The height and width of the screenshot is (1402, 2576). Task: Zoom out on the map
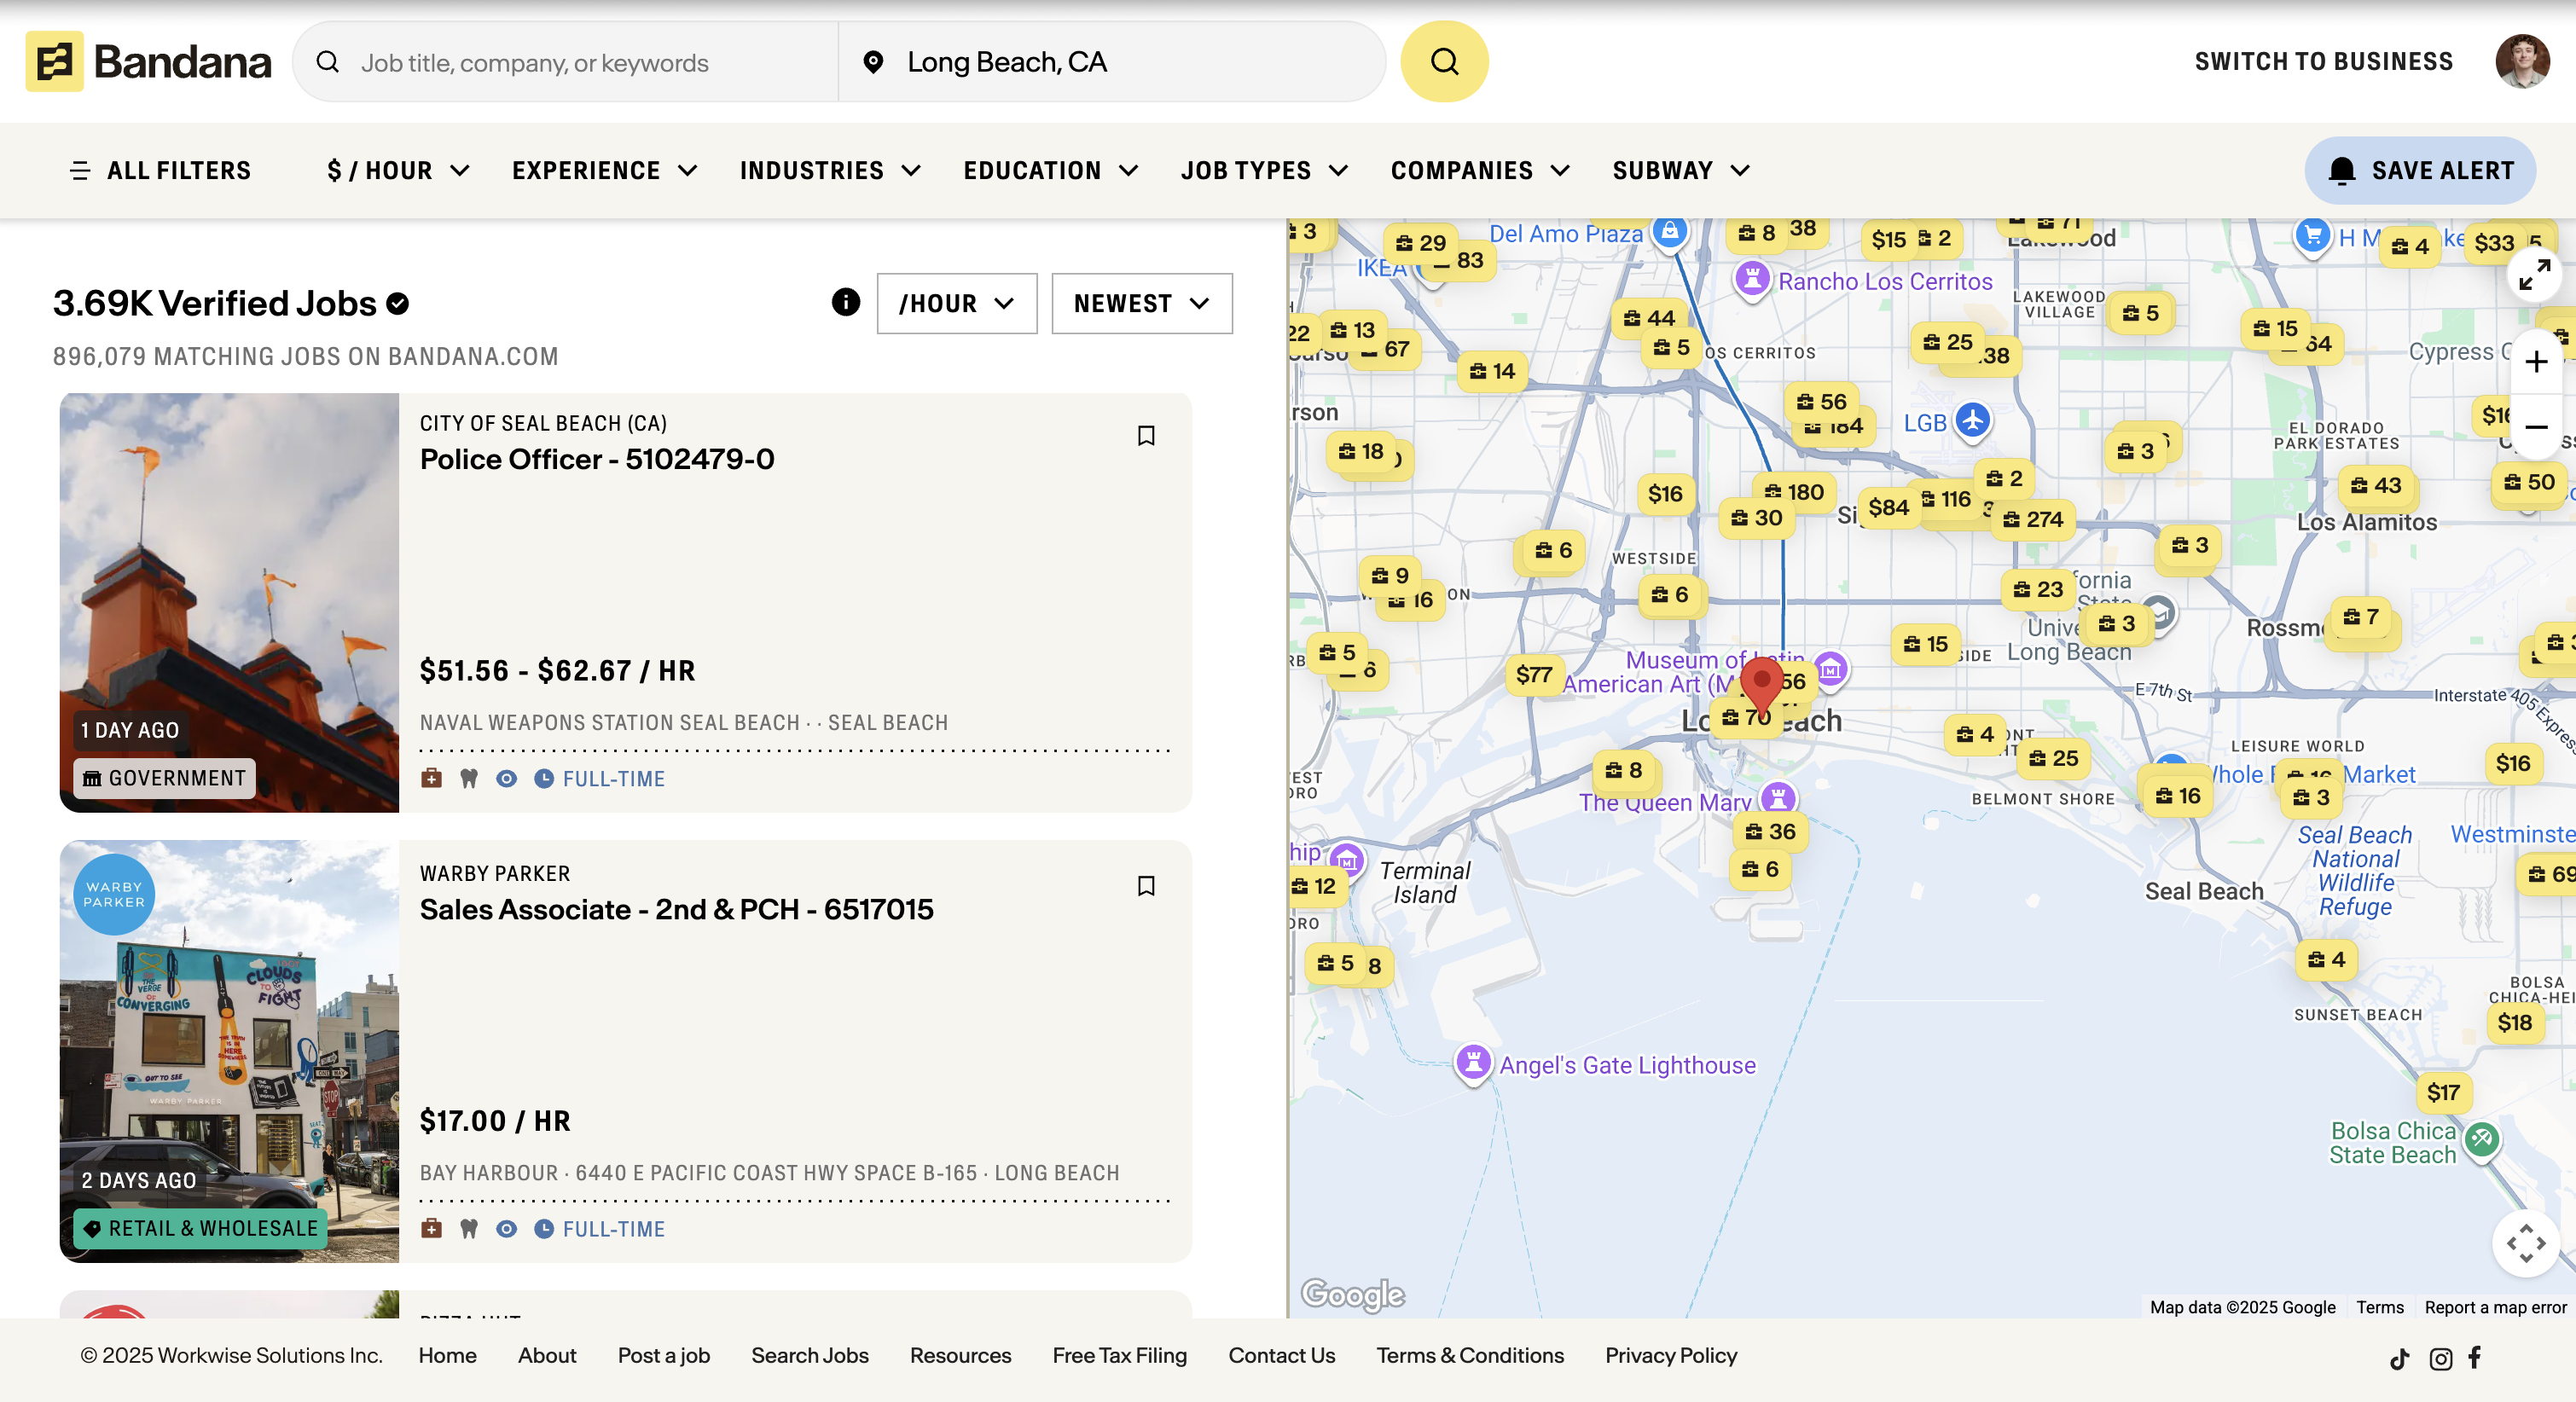(2535, 427)
